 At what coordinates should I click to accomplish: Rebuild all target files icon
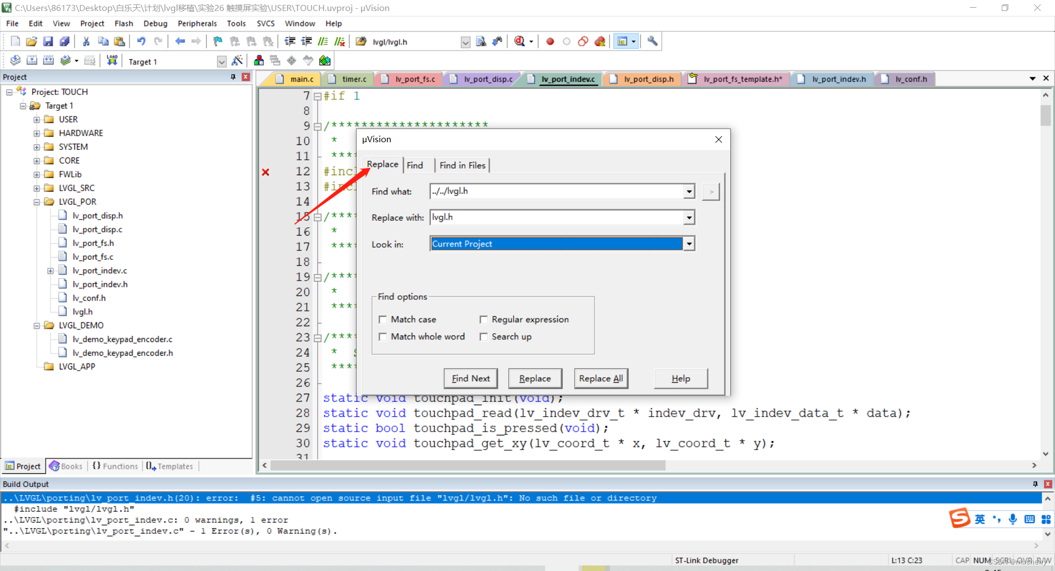[x=48, y=61]
